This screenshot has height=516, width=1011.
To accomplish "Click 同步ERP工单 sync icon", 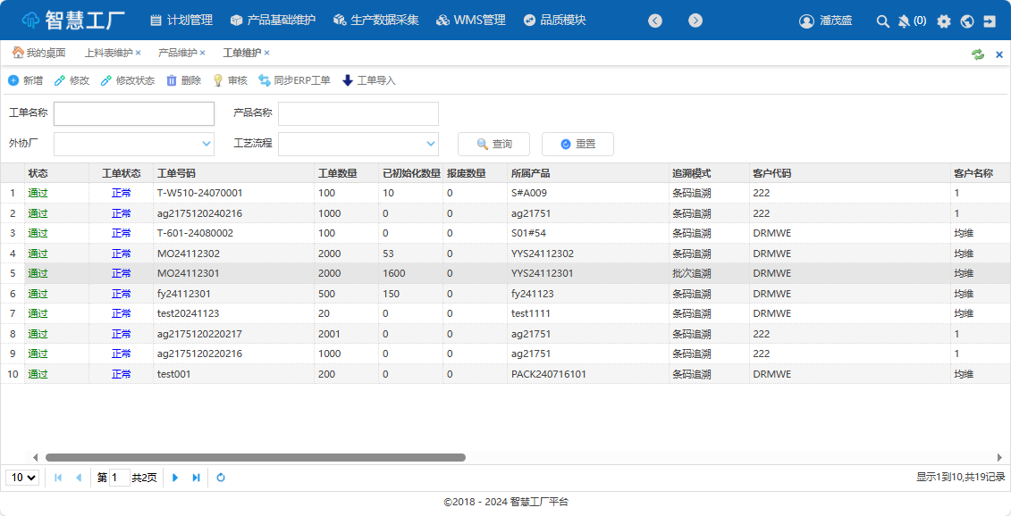I will tap(265, 80).
